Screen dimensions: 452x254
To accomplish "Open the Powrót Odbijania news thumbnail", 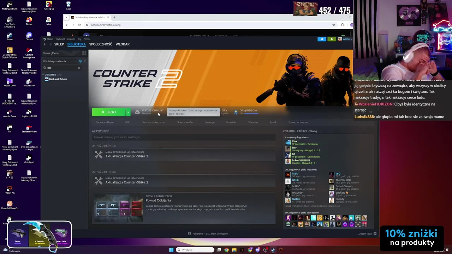I will point(119,208).
